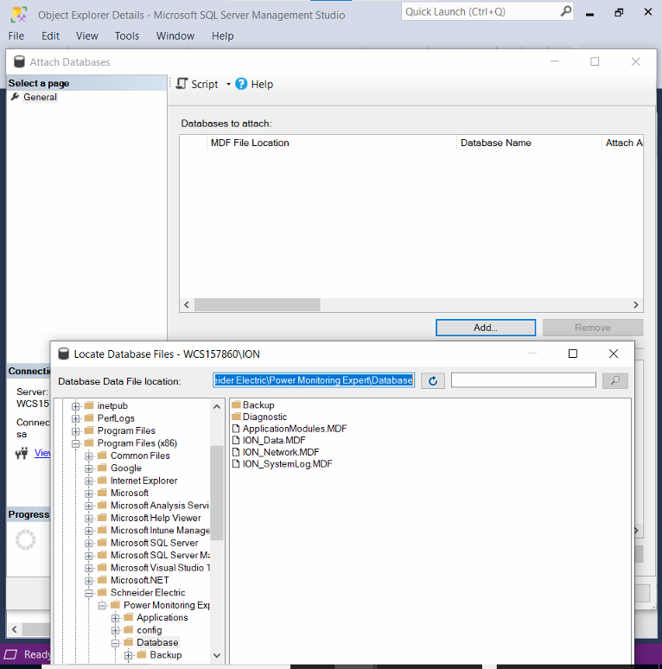Maximize the Locate Database Files dialog

(573, 354)
